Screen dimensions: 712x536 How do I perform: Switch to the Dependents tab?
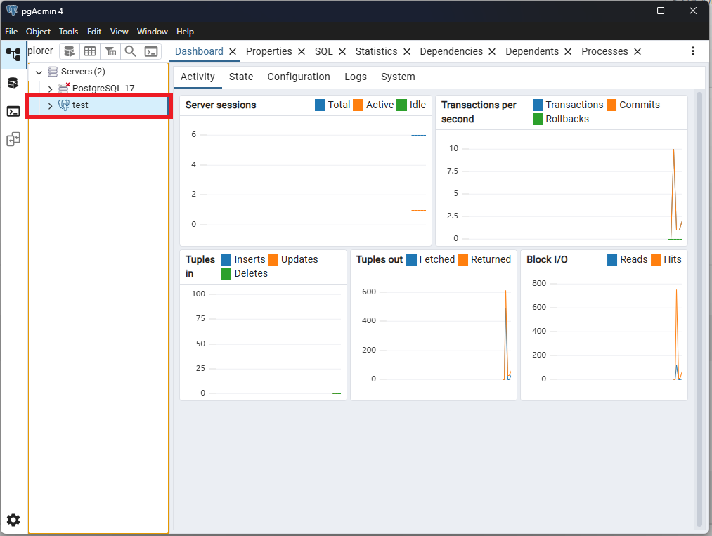(532, 51)
